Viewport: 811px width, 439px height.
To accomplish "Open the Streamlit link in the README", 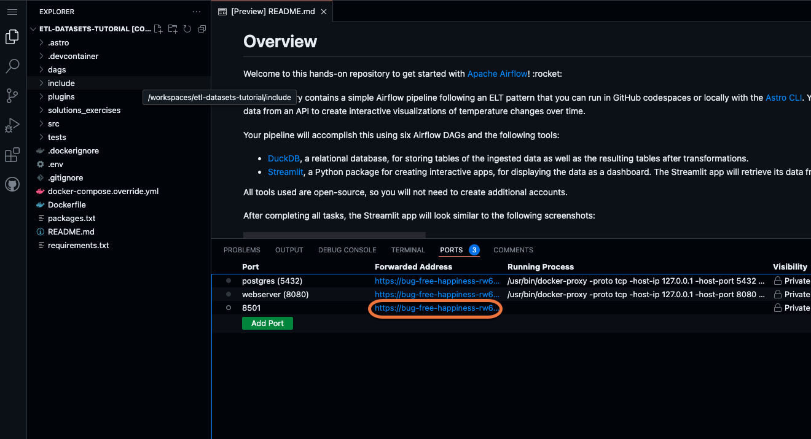I will pyautogui.click(x=285, y=171).
